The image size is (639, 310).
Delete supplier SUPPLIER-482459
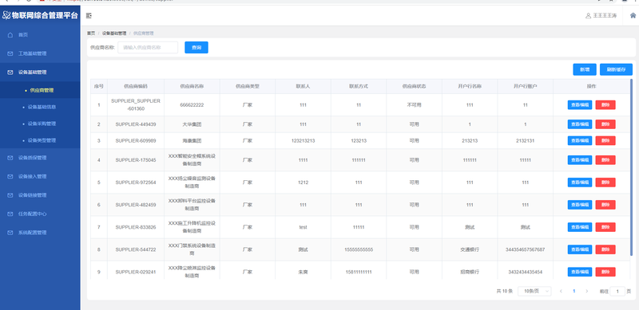click(605, 205)
